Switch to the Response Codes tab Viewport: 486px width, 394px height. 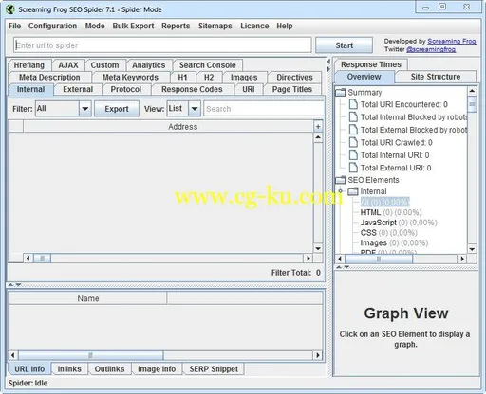192,89
